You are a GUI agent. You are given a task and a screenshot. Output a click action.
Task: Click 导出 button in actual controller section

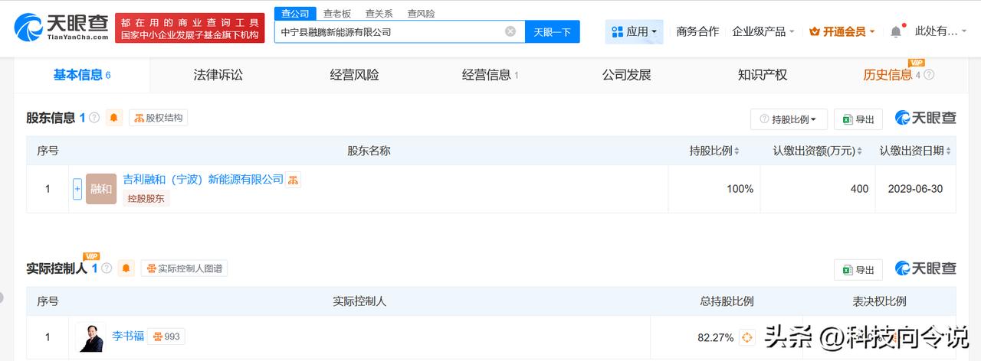[x=858, y=270]
